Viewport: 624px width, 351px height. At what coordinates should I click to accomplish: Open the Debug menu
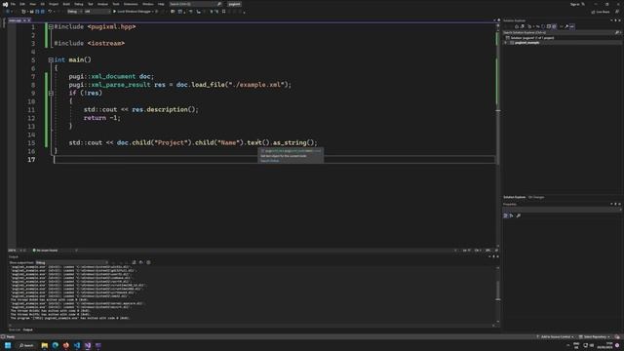[79, 4]
